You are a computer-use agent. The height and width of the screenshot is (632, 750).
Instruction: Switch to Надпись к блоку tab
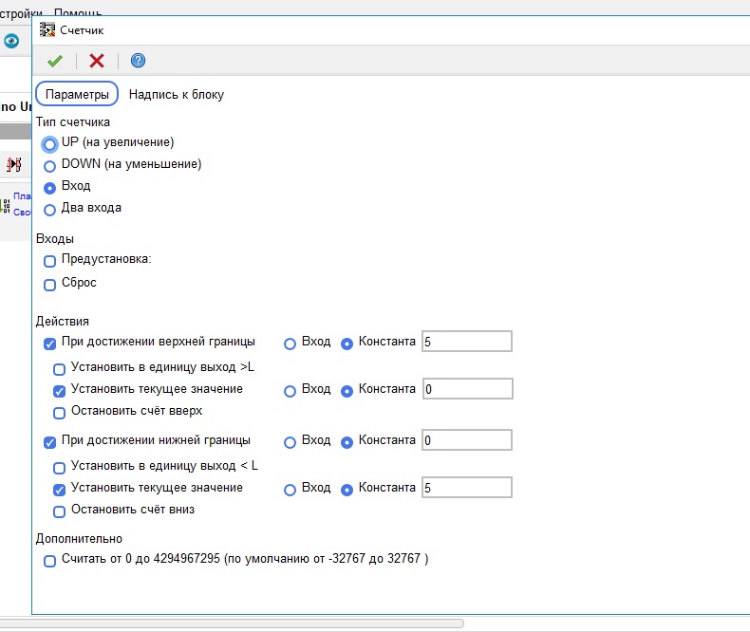tap(177, 95)
